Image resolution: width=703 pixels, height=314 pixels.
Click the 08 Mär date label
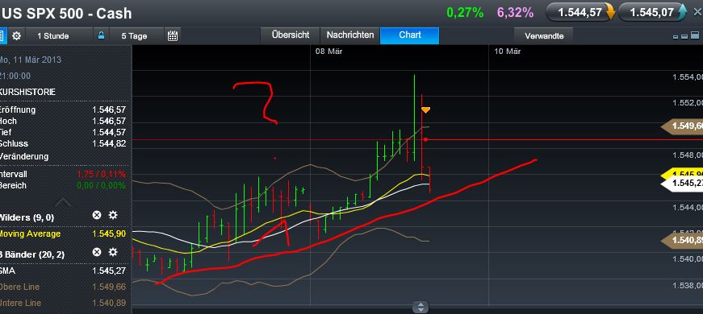(328, 52)
